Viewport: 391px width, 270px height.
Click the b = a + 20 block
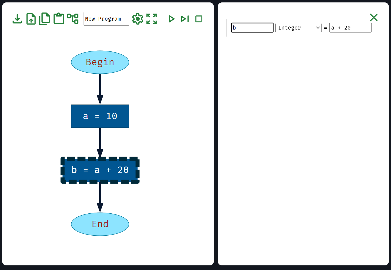click(100, 170)
